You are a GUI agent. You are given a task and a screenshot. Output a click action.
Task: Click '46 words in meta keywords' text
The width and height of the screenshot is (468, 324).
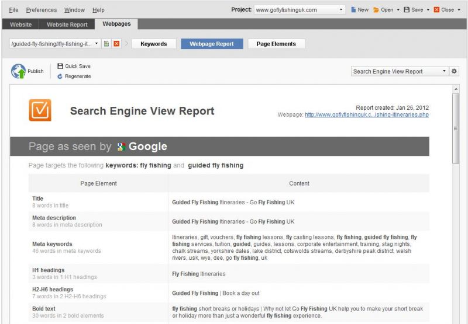67,251
